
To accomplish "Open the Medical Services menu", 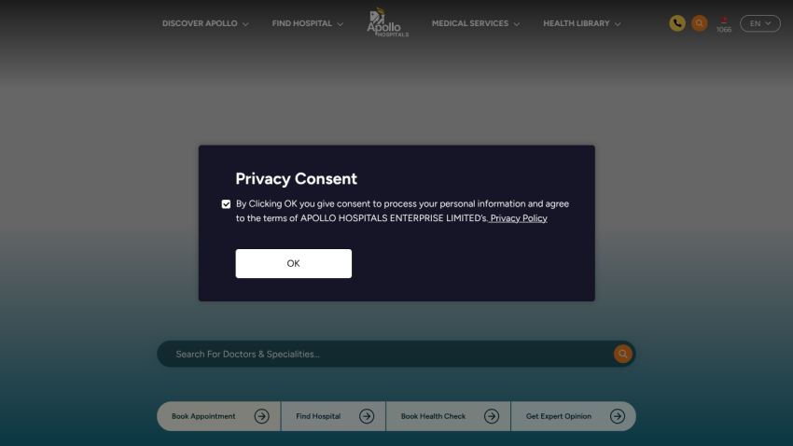I will click(476, 23).
